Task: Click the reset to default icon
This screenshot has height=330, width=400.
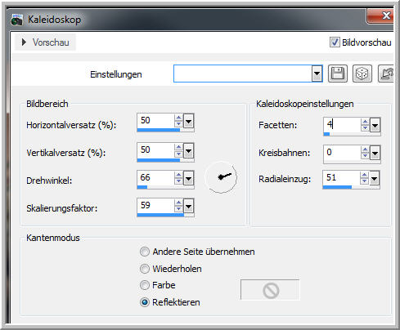Action: (x=386, y=74)
